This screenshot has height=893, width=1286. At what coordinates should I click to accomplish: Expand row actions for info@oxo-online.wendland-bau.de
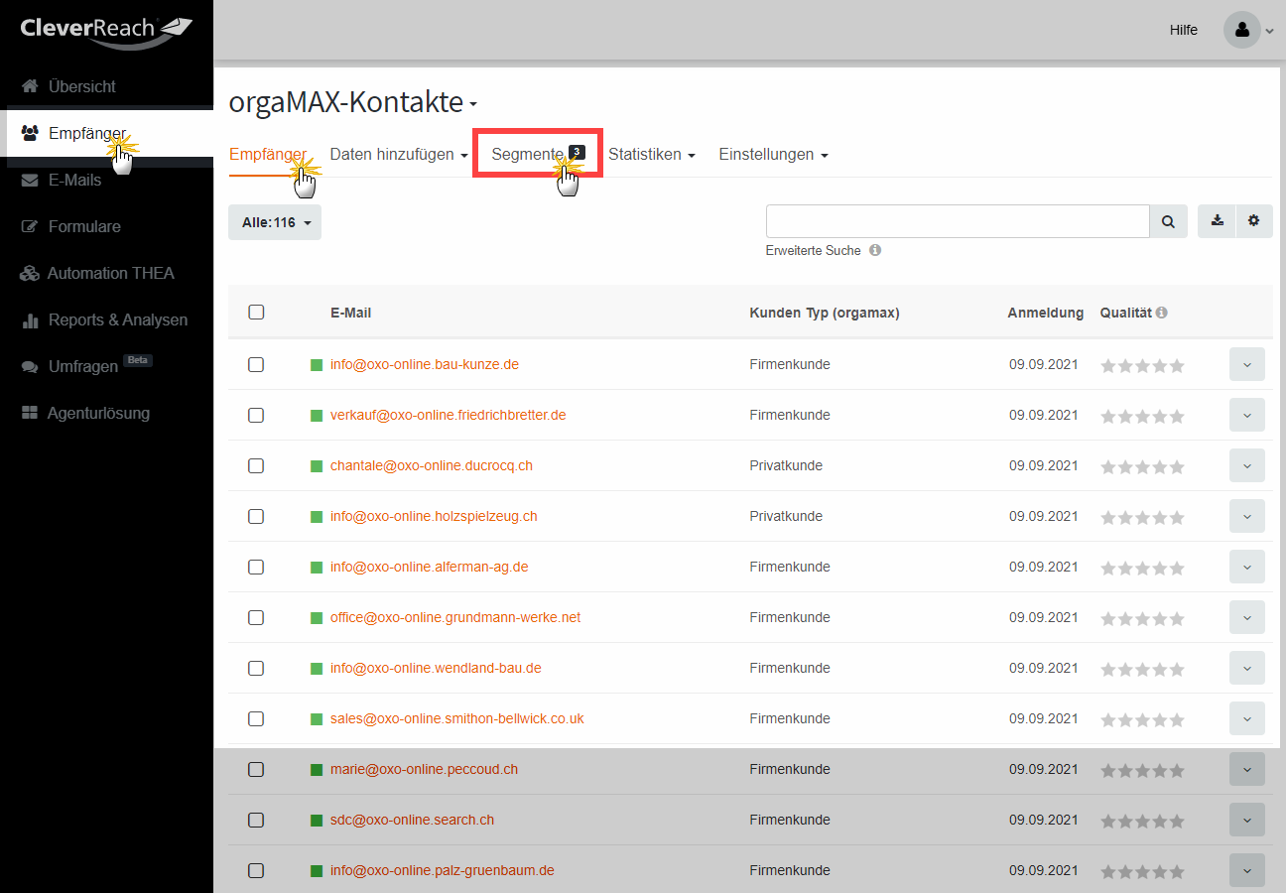pos(1247,668)
